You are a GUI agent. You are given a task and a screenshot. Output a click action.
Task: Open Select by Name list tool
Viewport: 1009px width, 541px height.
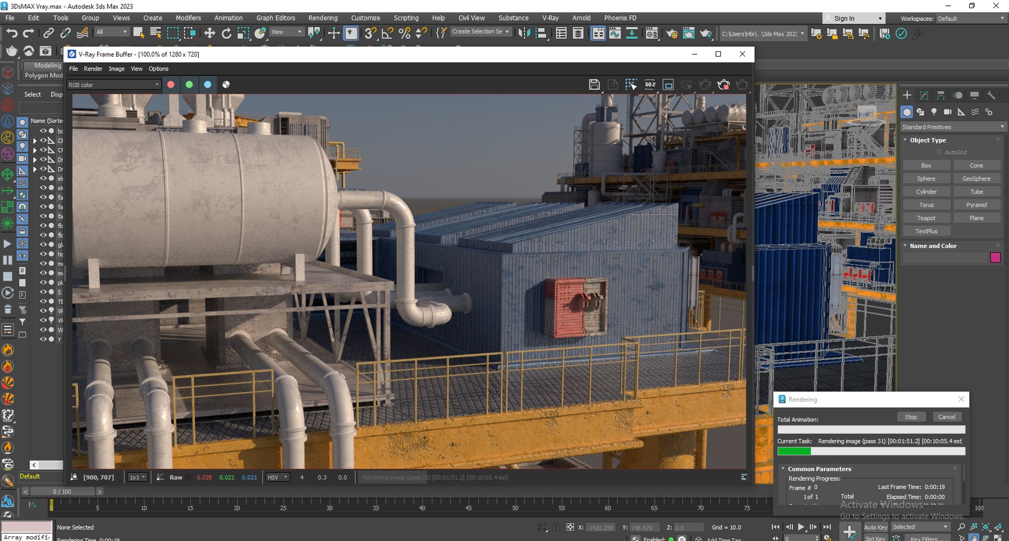click(156, 34)
